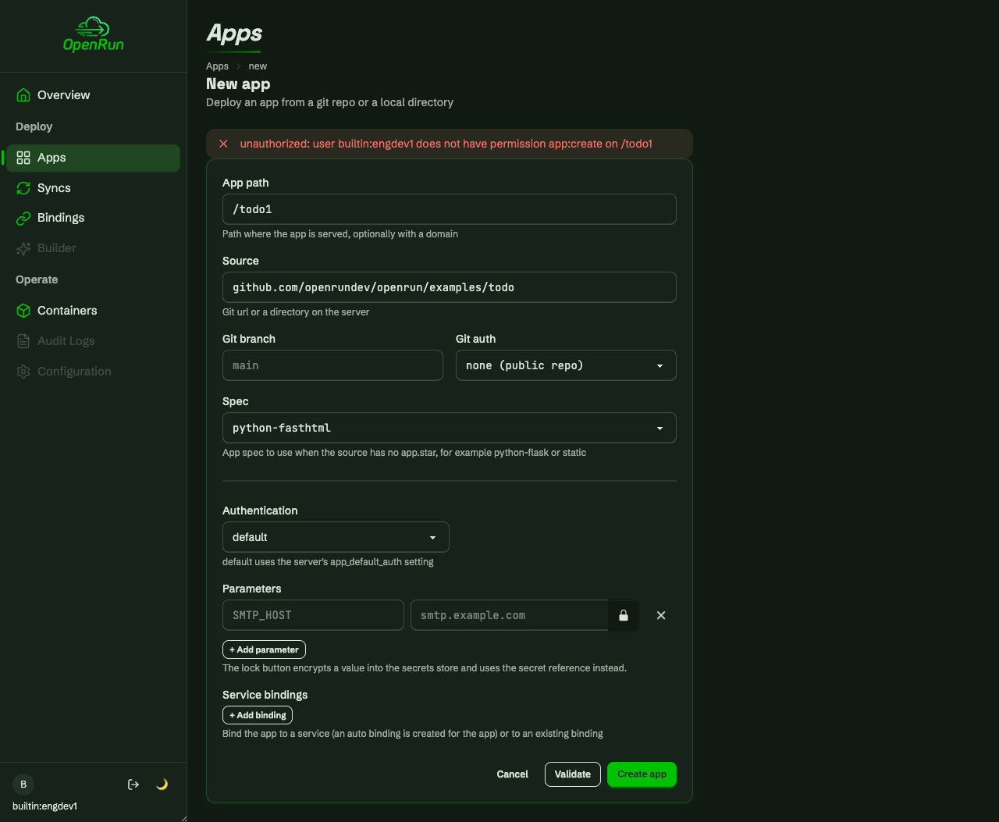This screenshot has height=822, width=999.
Task: Click the Containers cube icon
Action: pyautogui.click(x=23, y=311)
